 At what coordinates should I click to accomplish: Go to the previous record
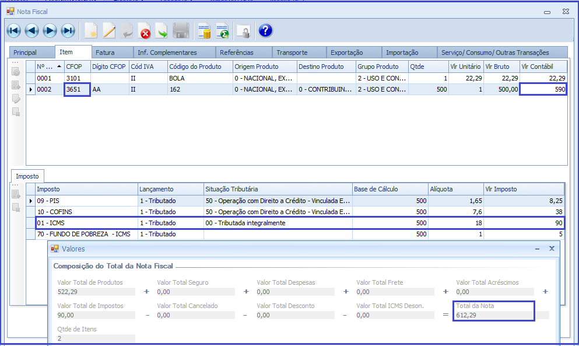(x=32, y=31)
